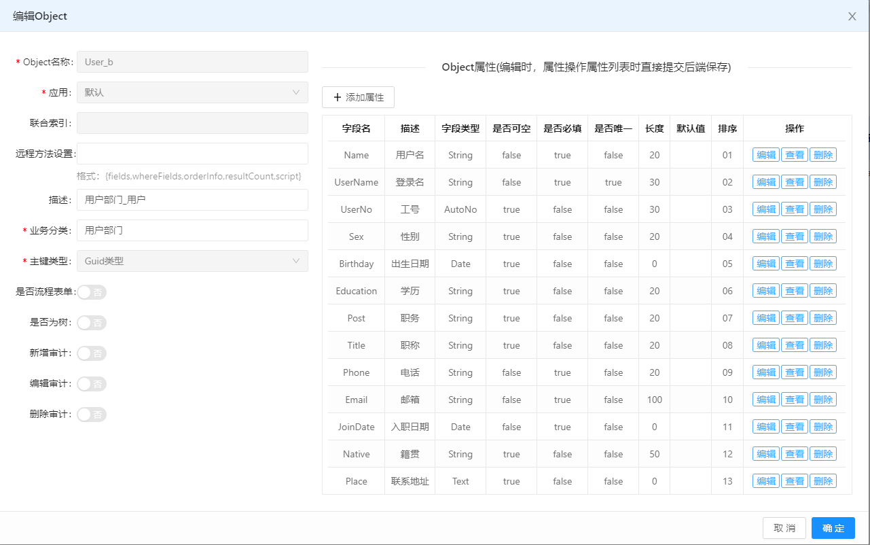The image size is (870, 545).
Task: Click 编辑 for the Email row
Action: tap(766, 400)
